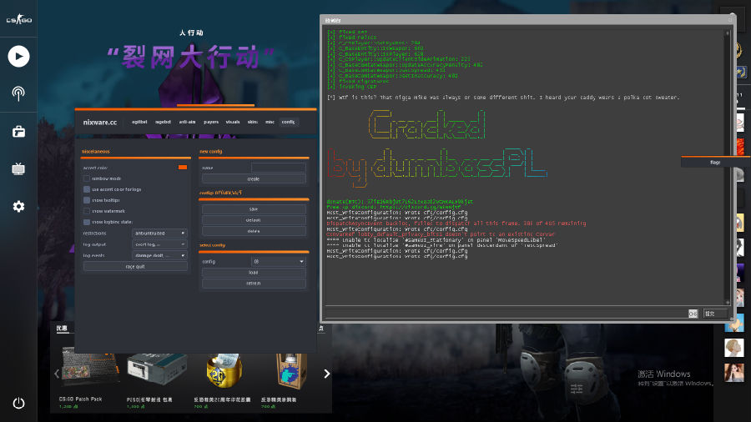751x422 pixels.
Task: Switch to the legitbot tab
Action: click(139, 122)
